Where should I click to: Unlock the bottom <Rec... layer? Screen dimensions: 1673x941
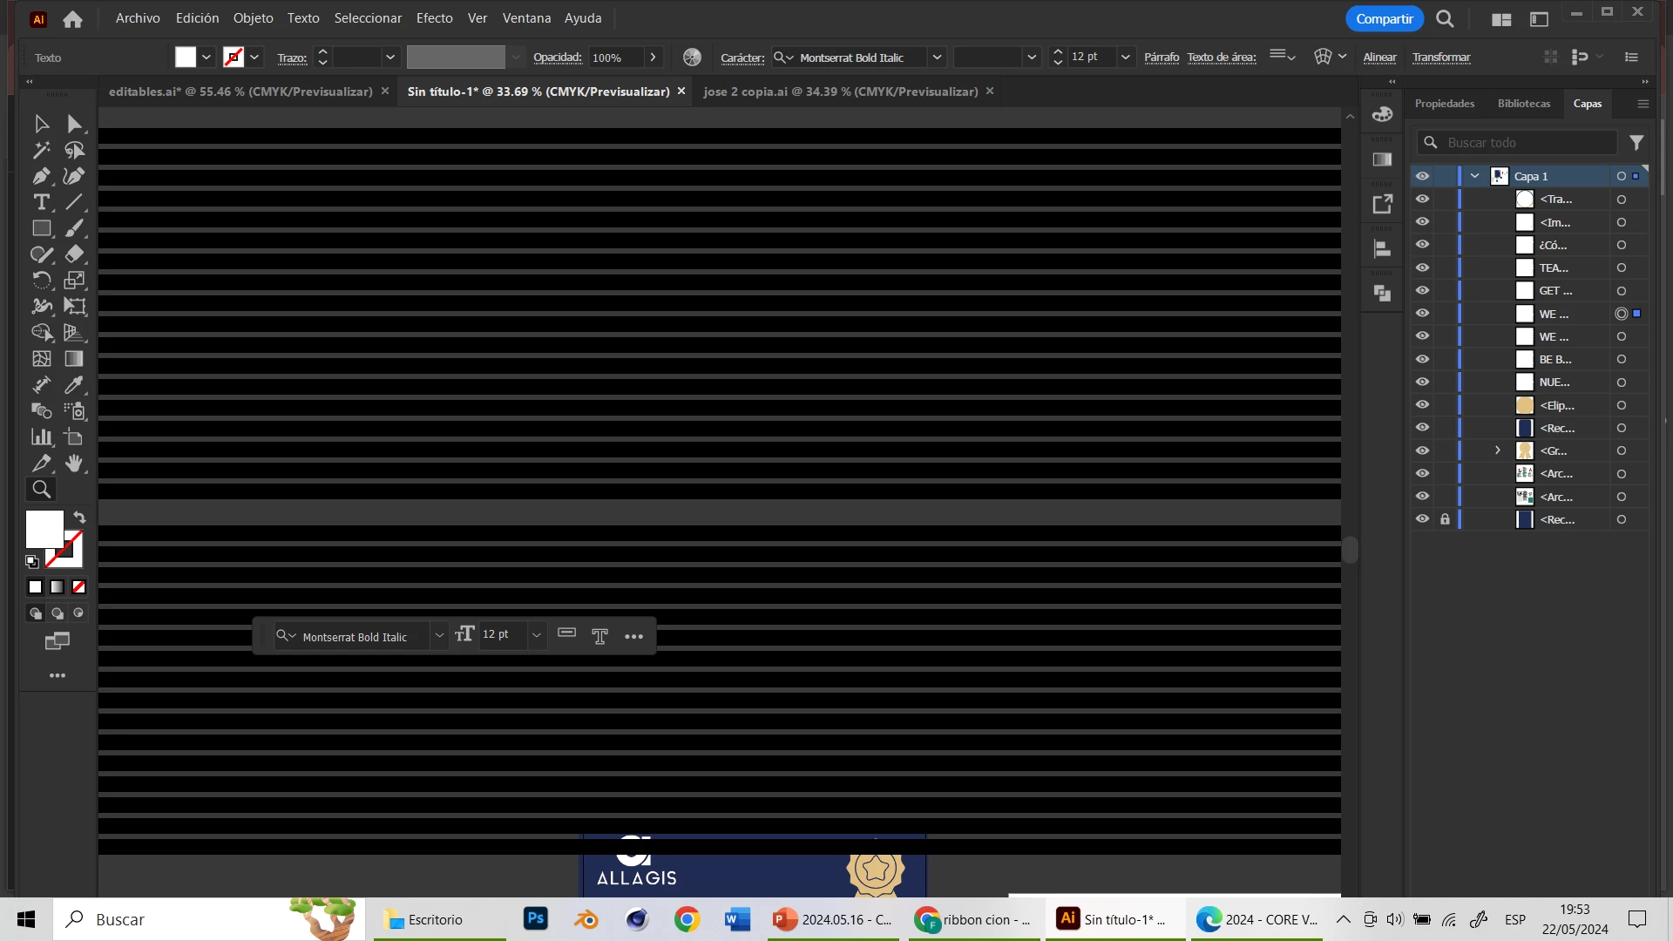(x=1445, y=519)
